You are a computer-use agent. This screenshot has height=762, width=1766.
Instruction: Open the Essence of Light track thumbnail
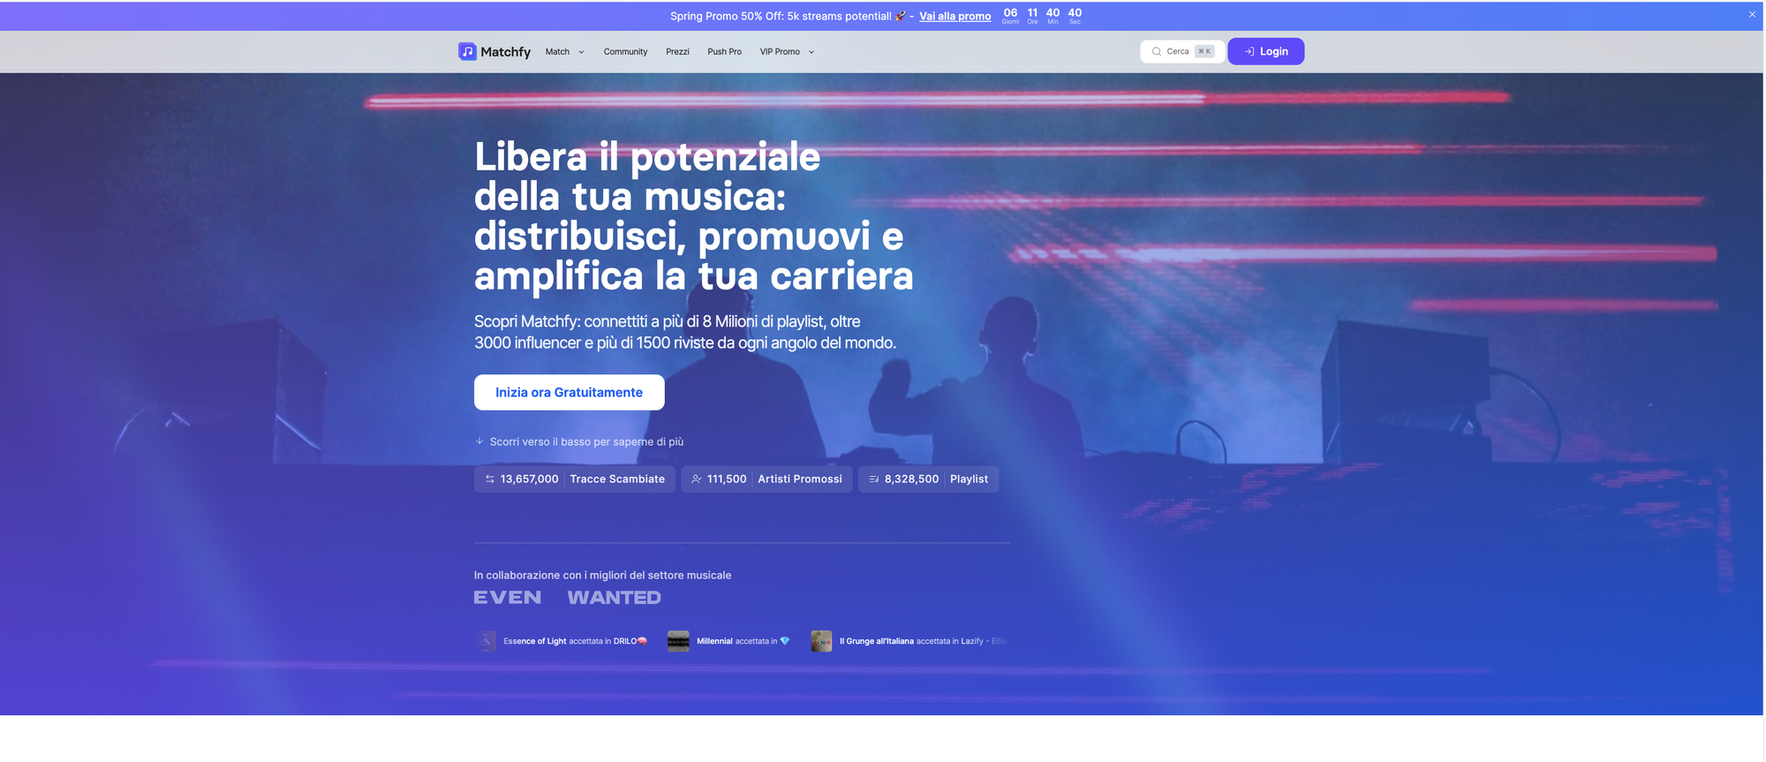(487, 641)
